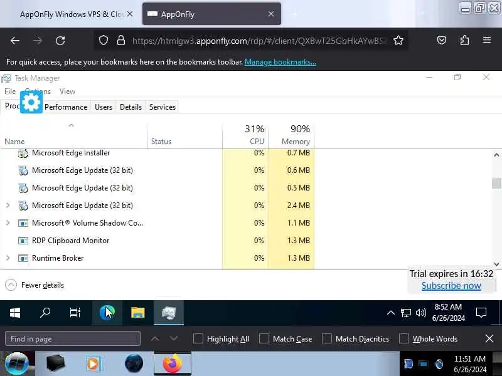The image size is (502, 376).
Task: Click Microsoft Edge Installer process icon
Action: pos(23,153)
